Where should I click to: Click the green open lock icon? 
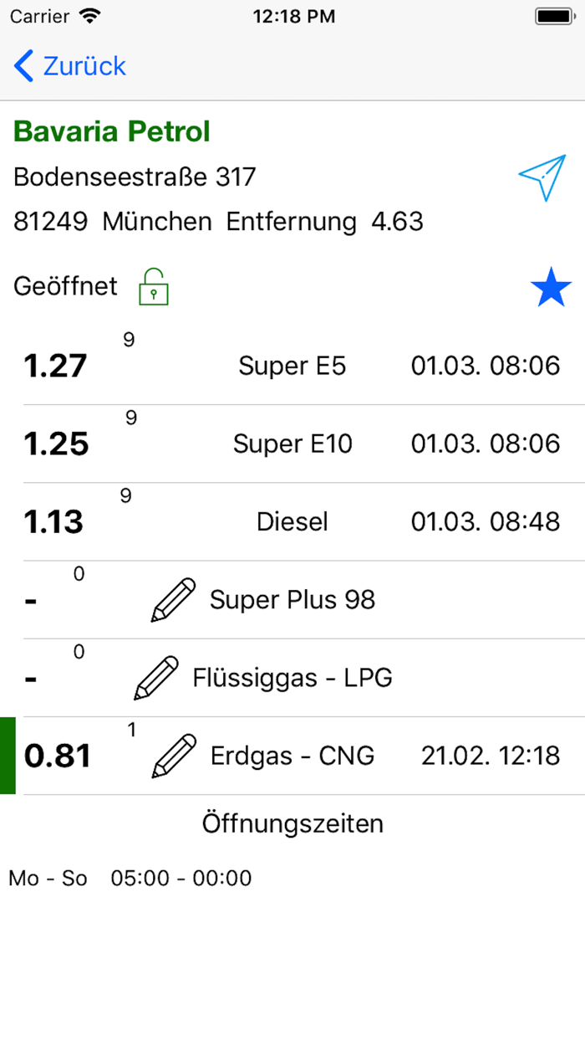click(x=153, y=286)
